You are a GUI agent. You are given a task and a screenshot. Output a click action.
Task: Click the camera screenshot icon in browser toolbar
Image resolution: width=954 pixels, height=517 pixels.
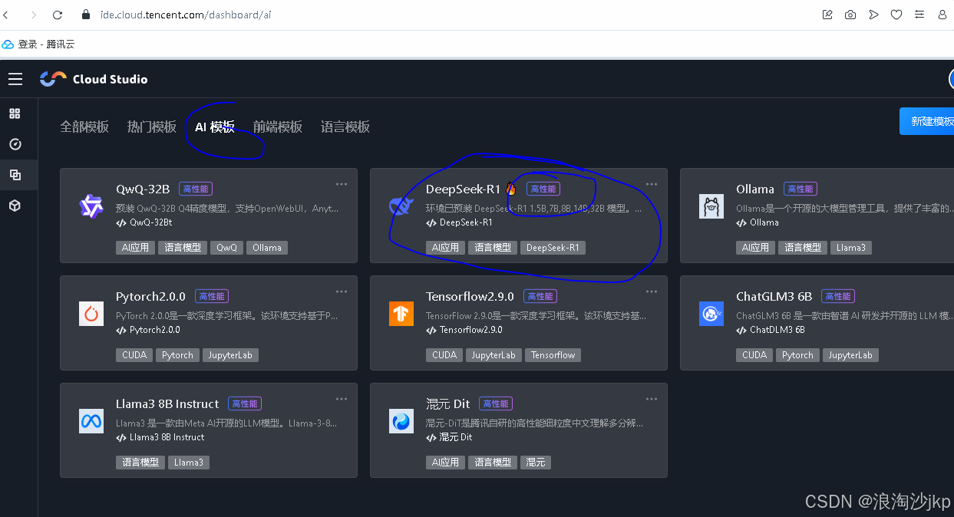click(850, 15)
